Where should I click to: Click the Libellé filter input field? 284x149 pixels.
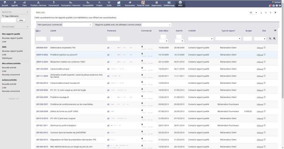point(57,39)
